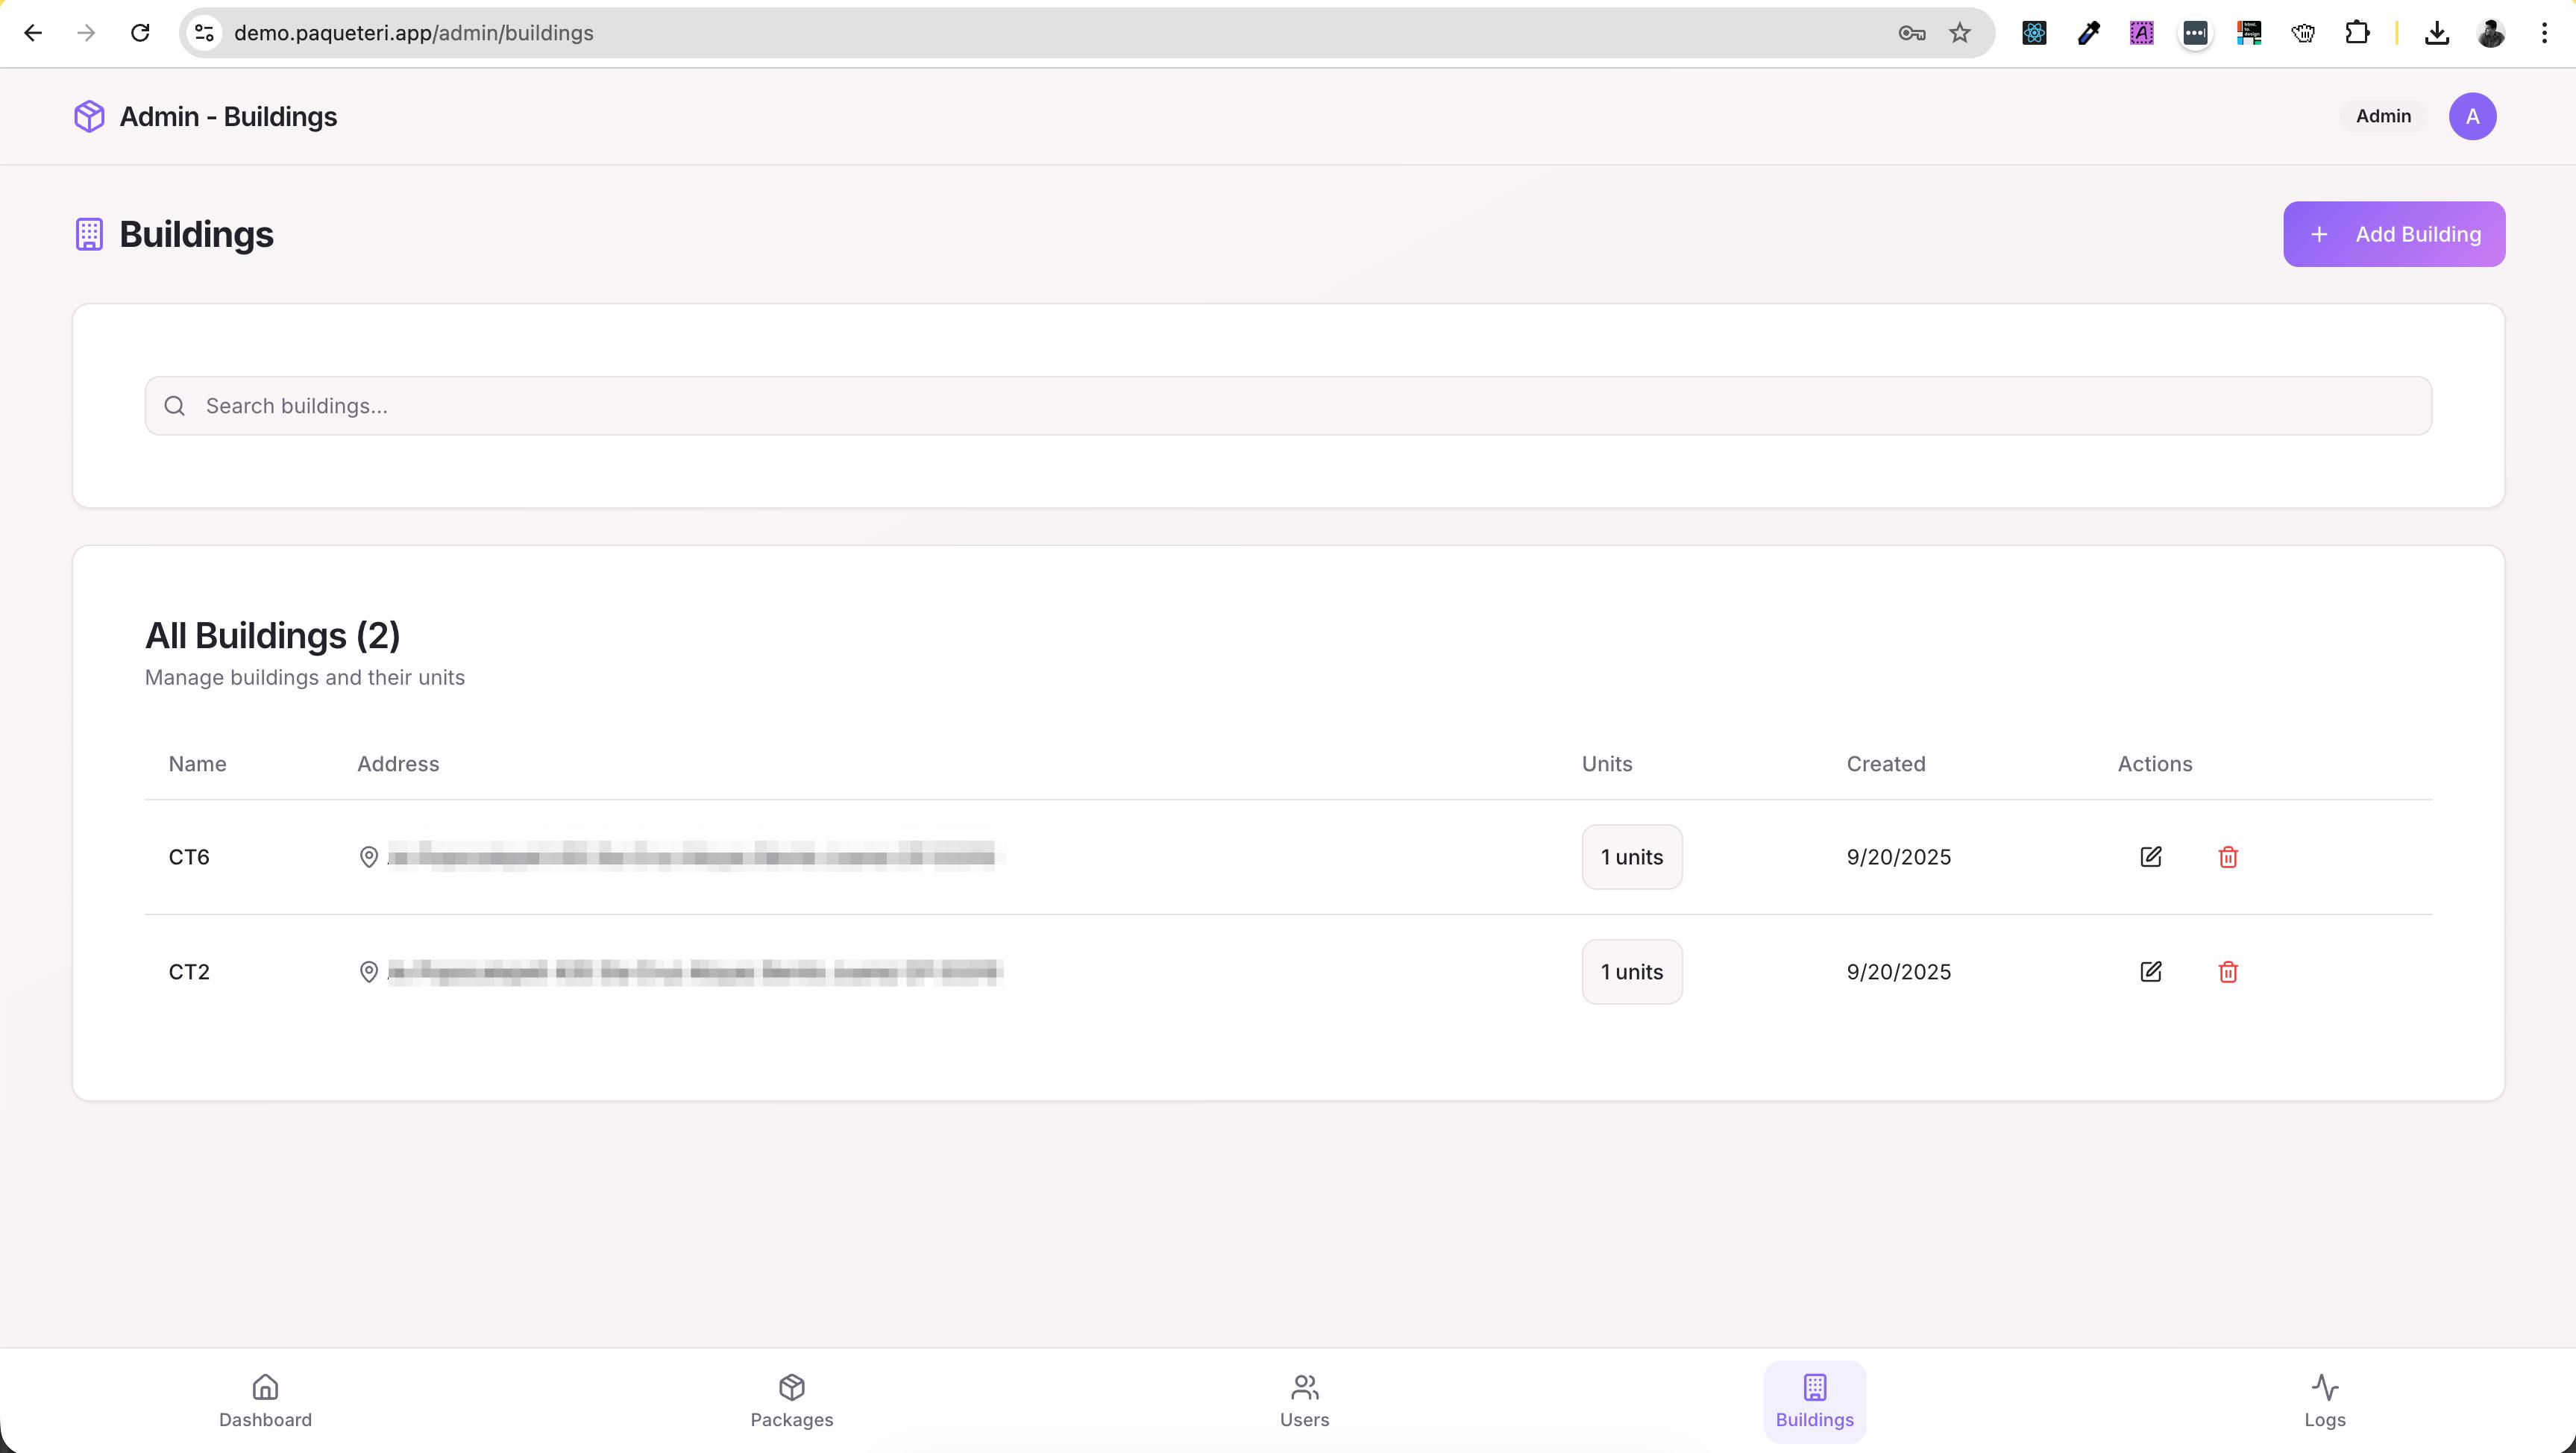2576x1453 pixels.
Task: Open the browser extensions puzzle icon
Action: [x=2356, y=33]
